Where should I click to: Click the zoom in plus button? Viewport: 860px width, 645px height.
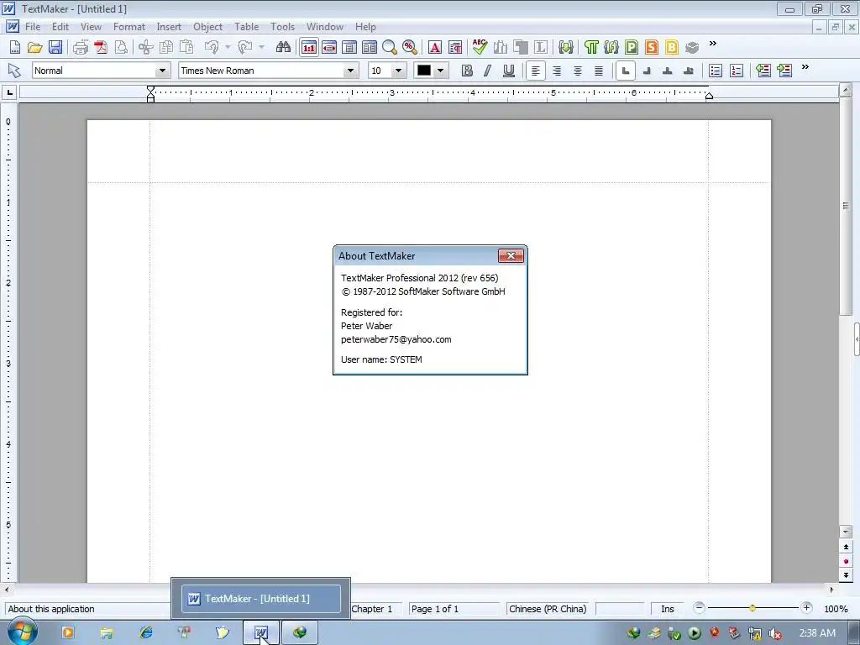pos(806,608)
